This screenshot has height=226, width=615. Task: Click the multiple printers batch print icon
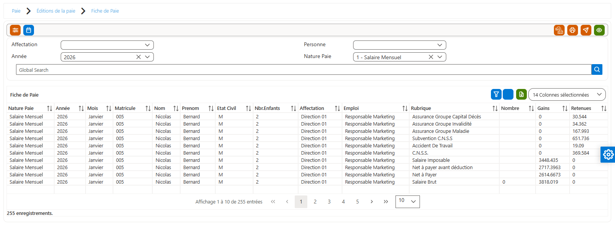pyautogui.click(x=559, y=30)
